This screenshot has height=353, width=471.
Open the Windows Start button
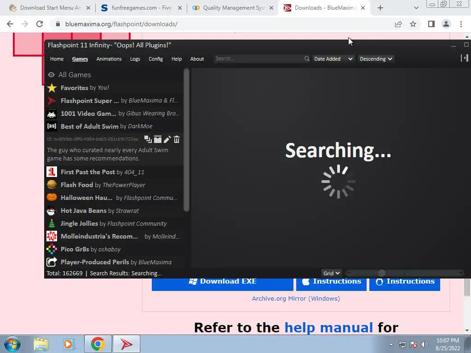coord(12,344)
